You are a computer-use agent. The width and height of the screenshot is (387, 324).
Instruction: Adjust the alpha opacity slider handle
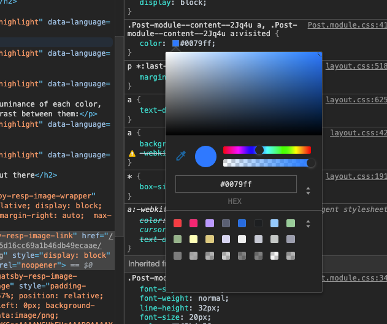coord(311,163)
